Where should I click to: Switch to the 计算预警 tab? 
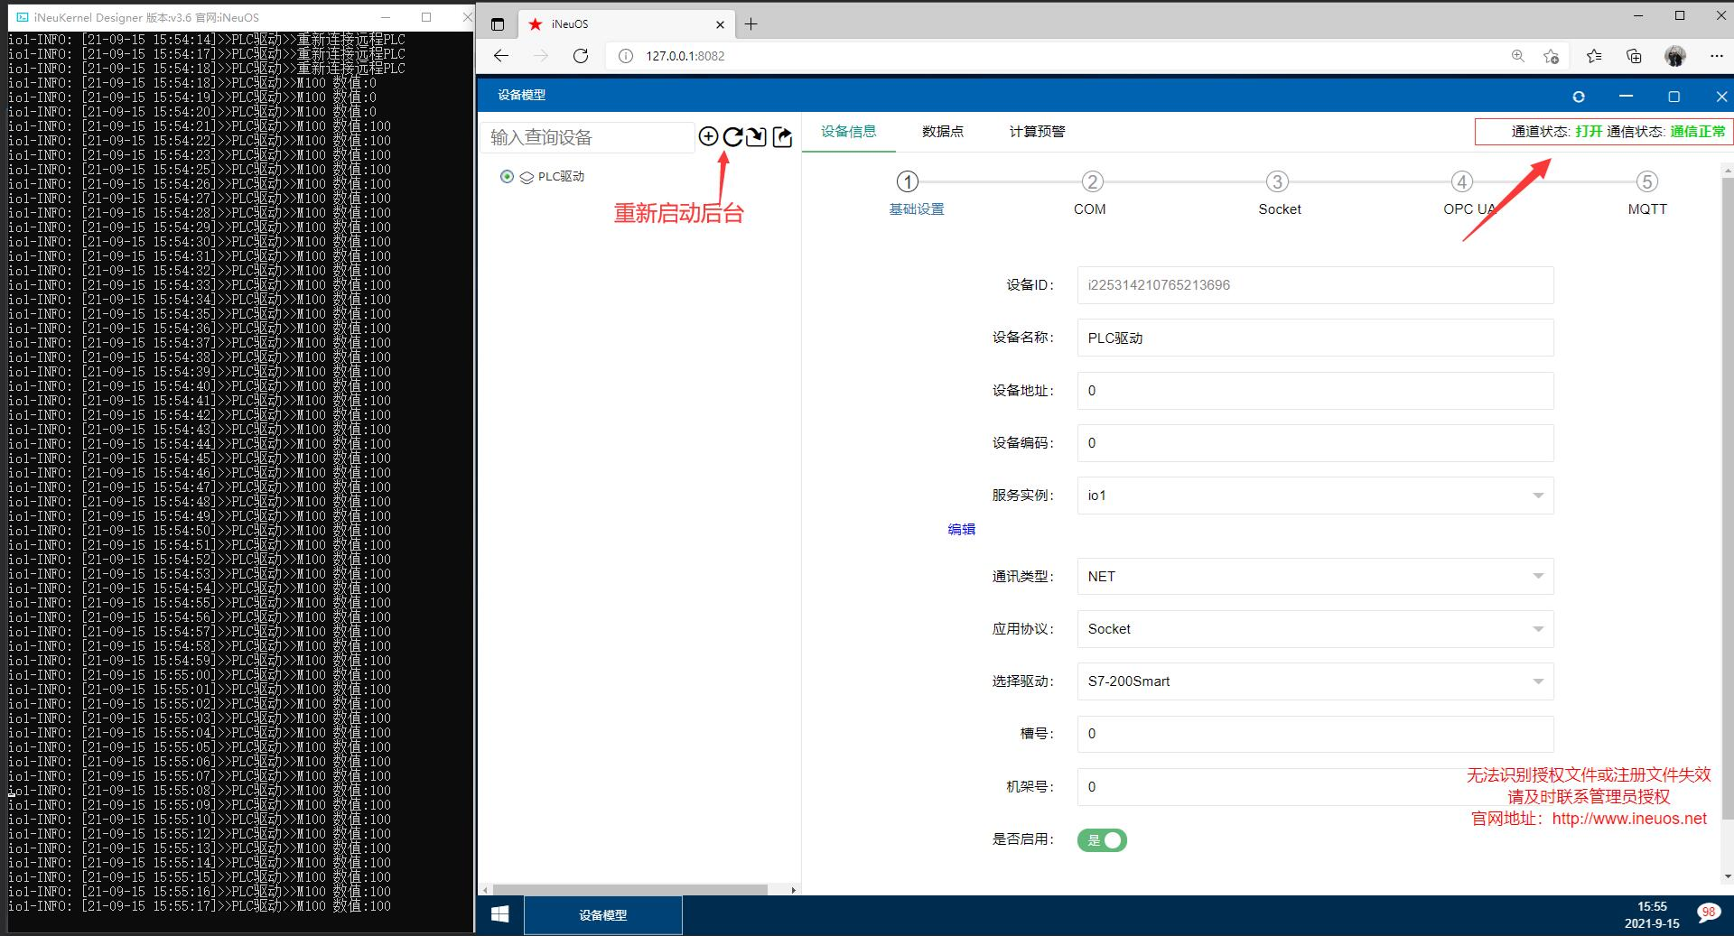click(1037, 132)
